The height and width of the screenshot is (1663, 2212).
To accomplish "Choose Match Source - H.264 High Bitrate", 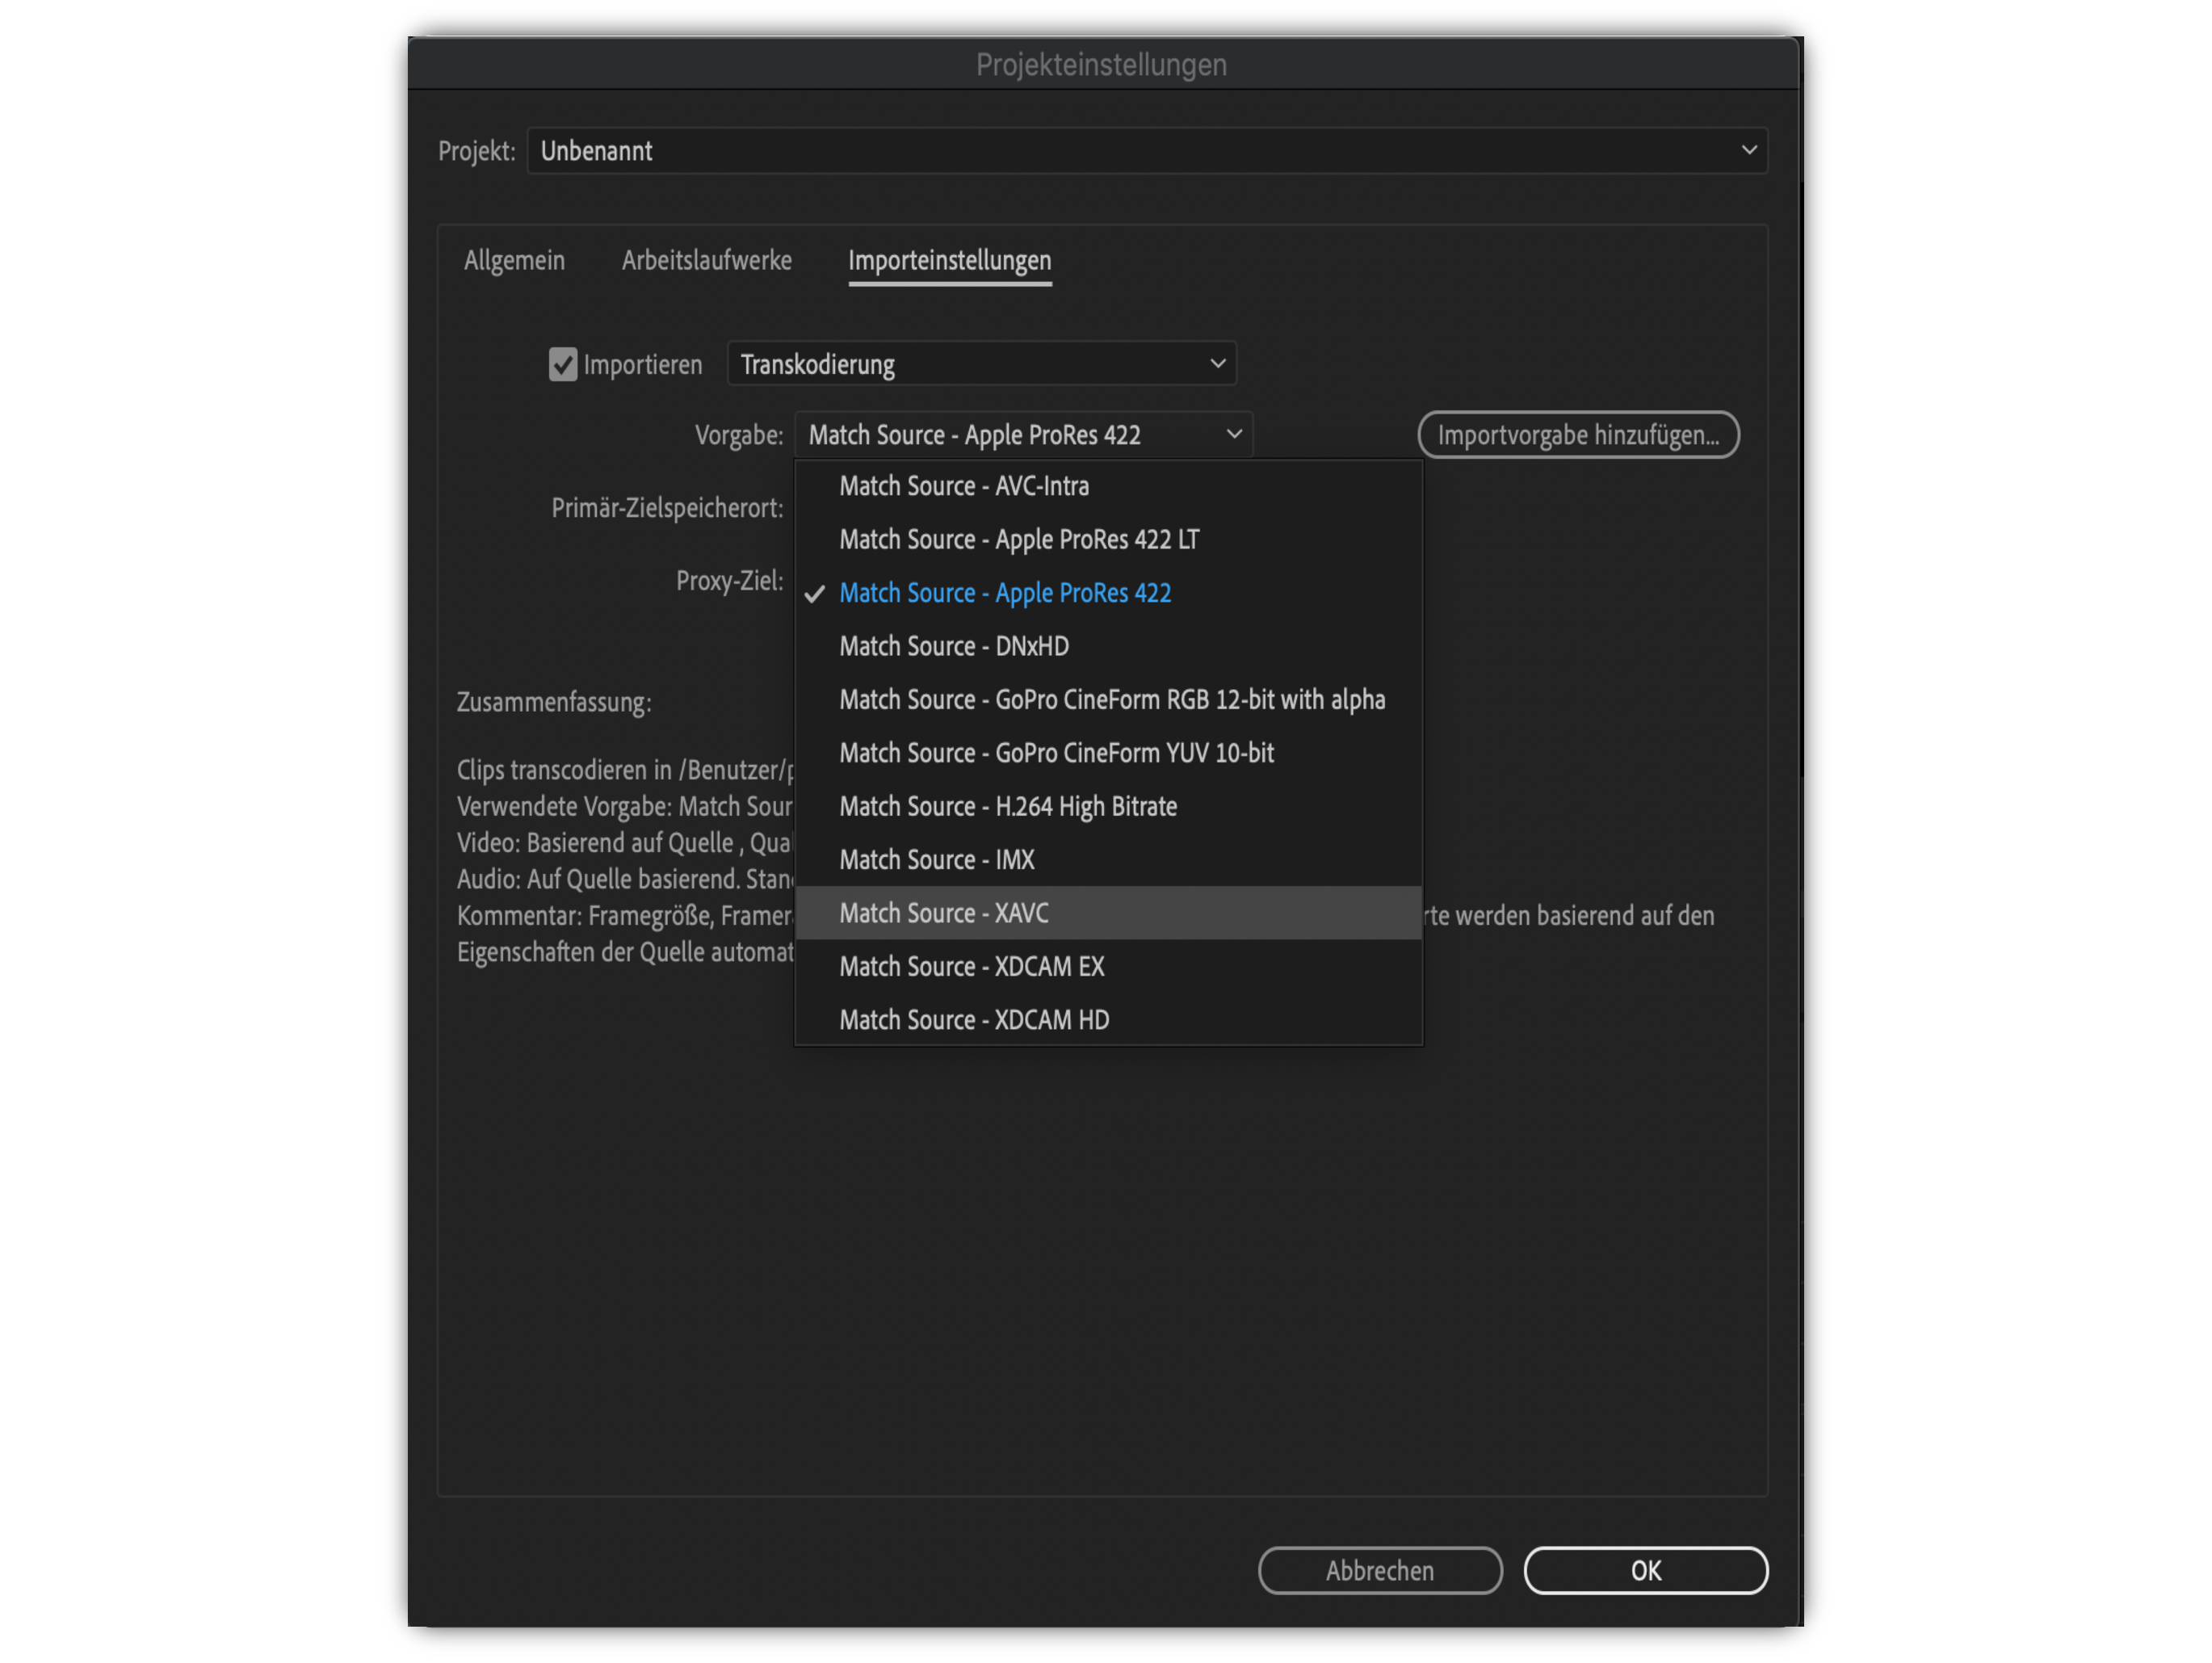I will point(1007,807).
